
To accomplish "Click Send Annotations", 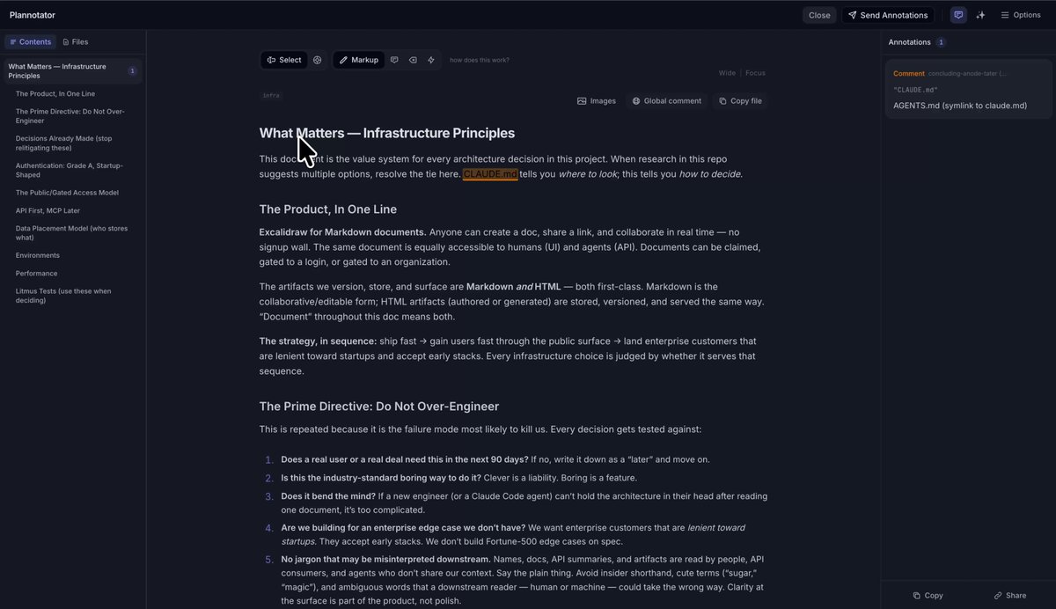I will [888, 15].
